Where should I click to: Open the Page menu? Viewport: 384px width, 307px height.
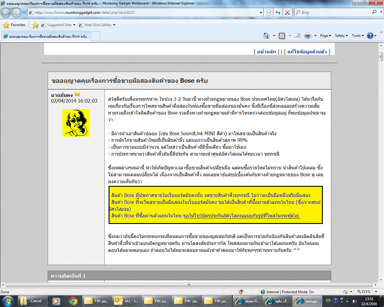[325, 36]
